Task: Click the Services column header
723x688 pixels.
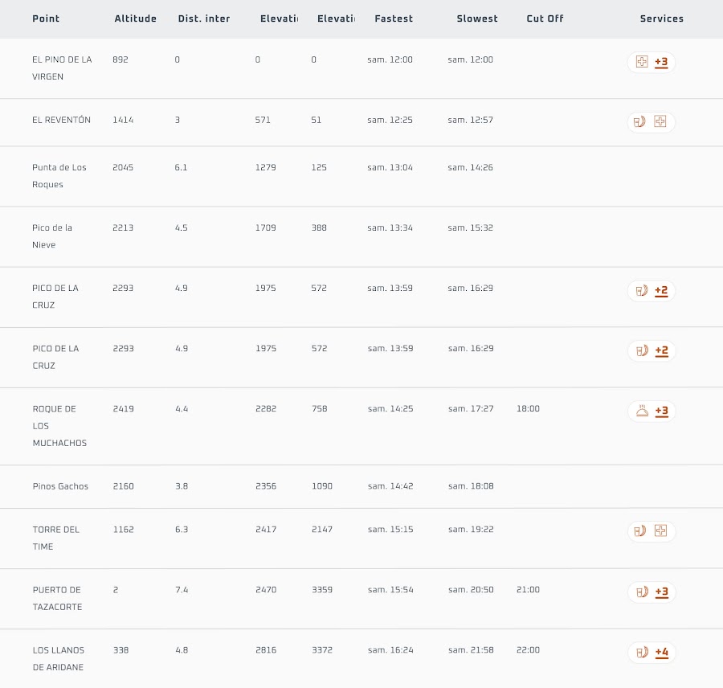Action: [x=661, y=18]
